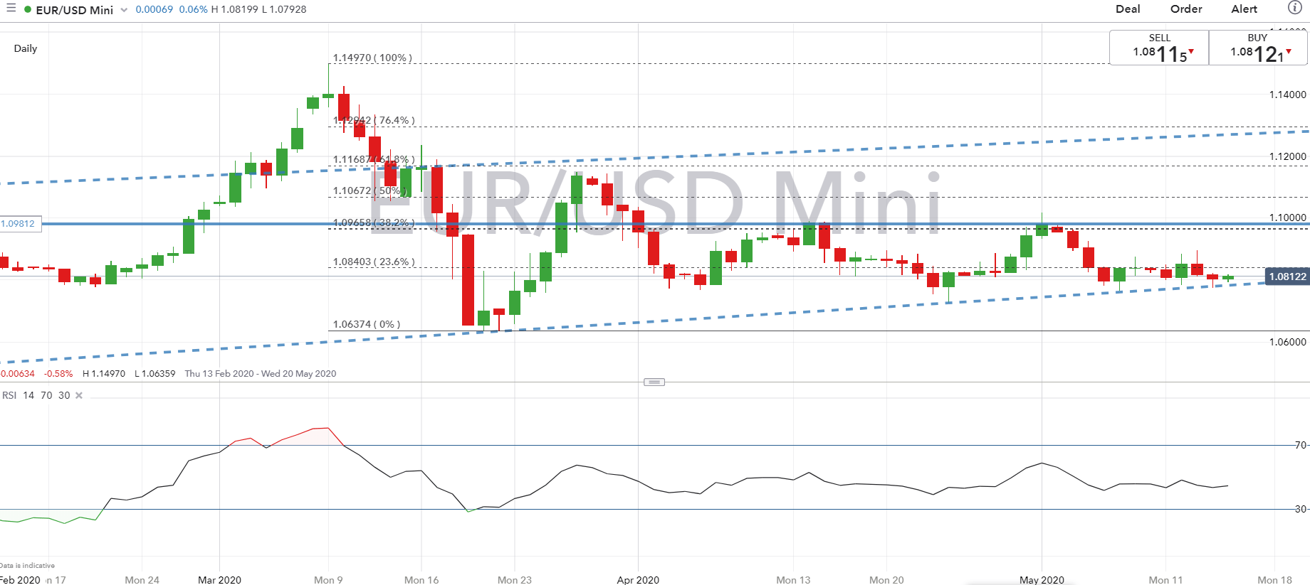Click the SELL 1.08115 price button
Viewport: 1310px width, 585px height.
coord(1159,48)
